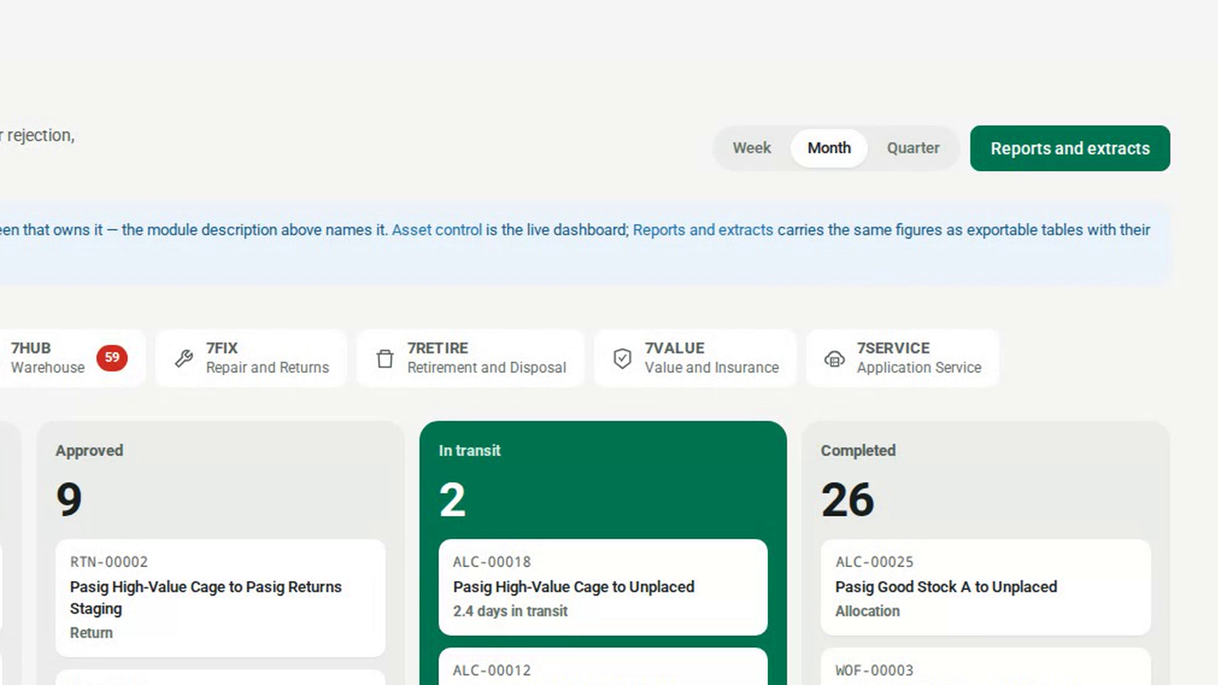Select the Month period option
The height and width of the screenshot is (685, 1218).
(828, 148)
